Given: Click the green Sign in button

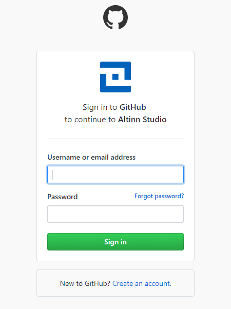Looking at the screenshot, I should (x=115, y=242).
